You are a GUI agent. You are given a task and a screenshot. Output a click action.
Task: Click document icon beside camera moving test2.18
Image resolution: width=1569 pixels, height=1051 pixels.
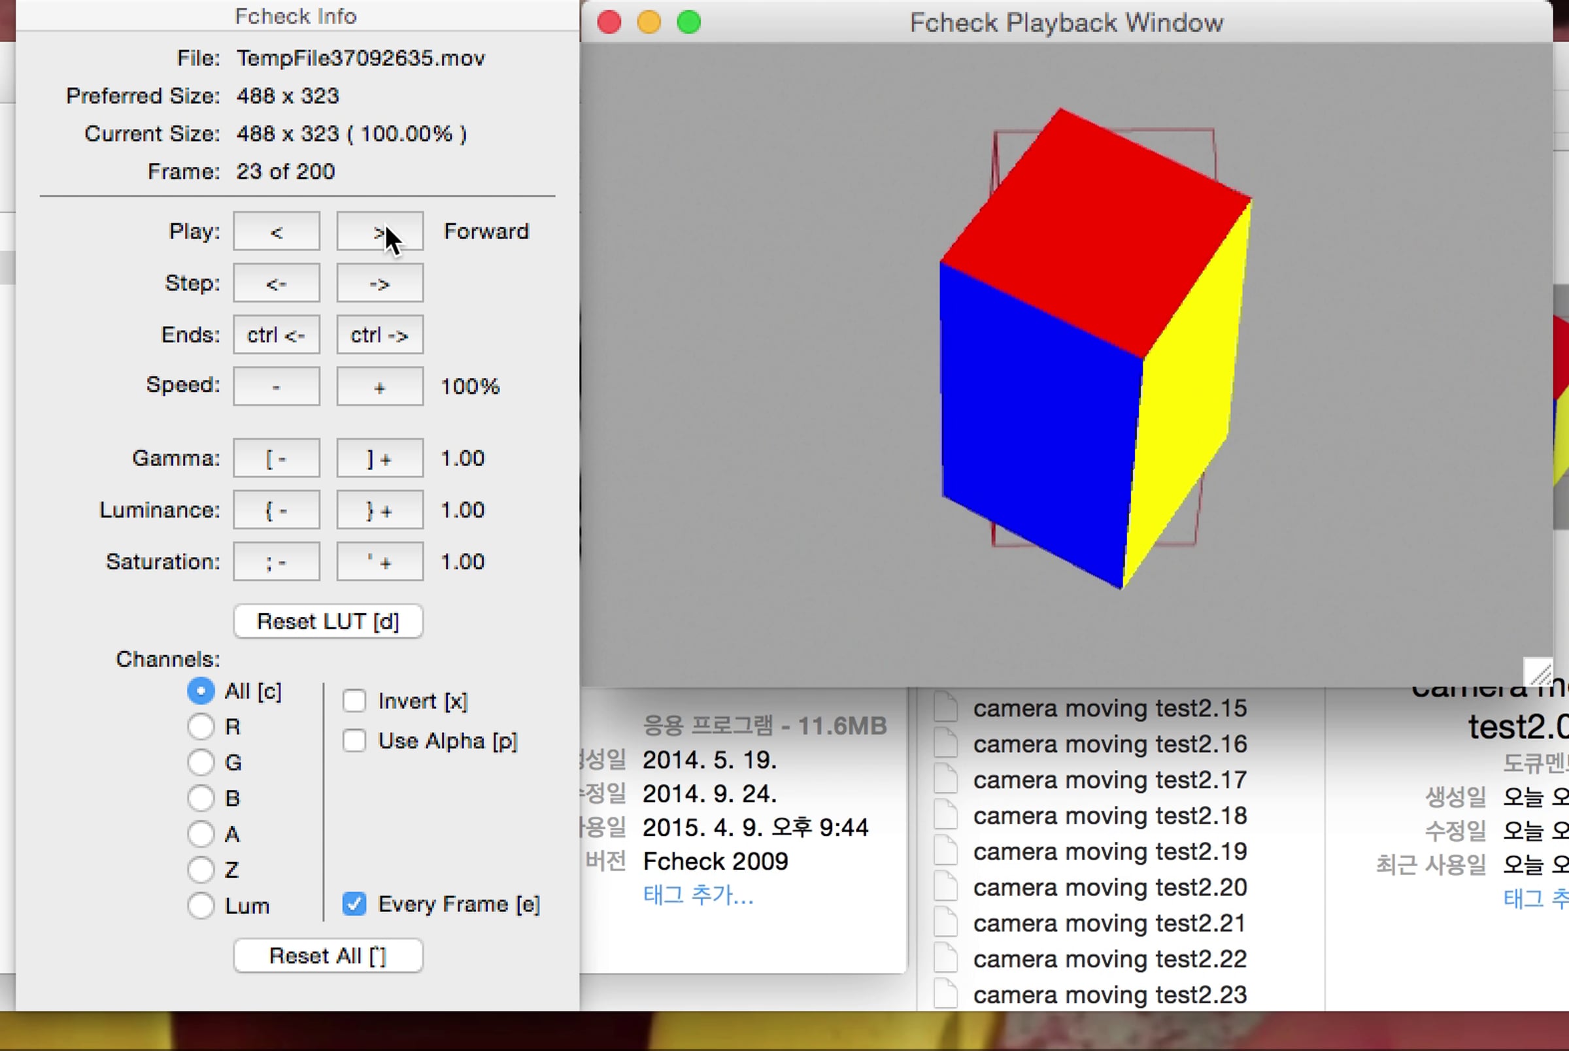[x=945, y=816]
